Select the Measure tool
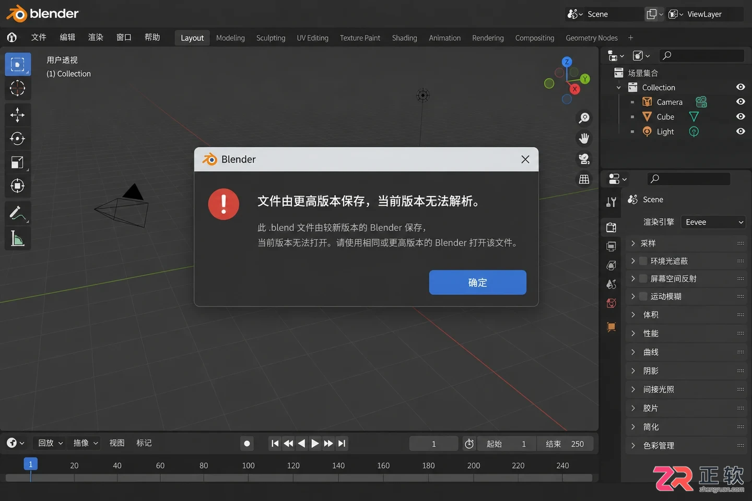This screenshot has width=752, height=501. tap(18, 238)
